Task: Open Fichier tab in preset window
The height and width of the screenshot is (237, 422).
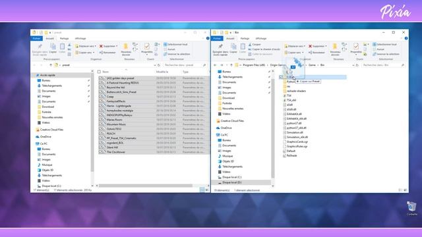Action: pos(37,38)
